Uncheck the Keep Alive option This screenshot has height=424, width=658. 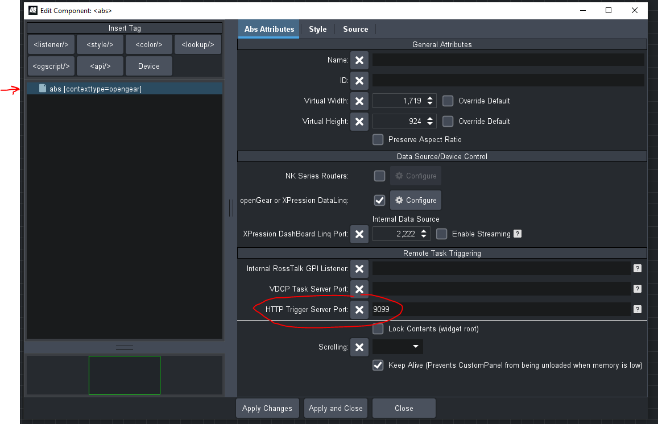click(378, 365)
